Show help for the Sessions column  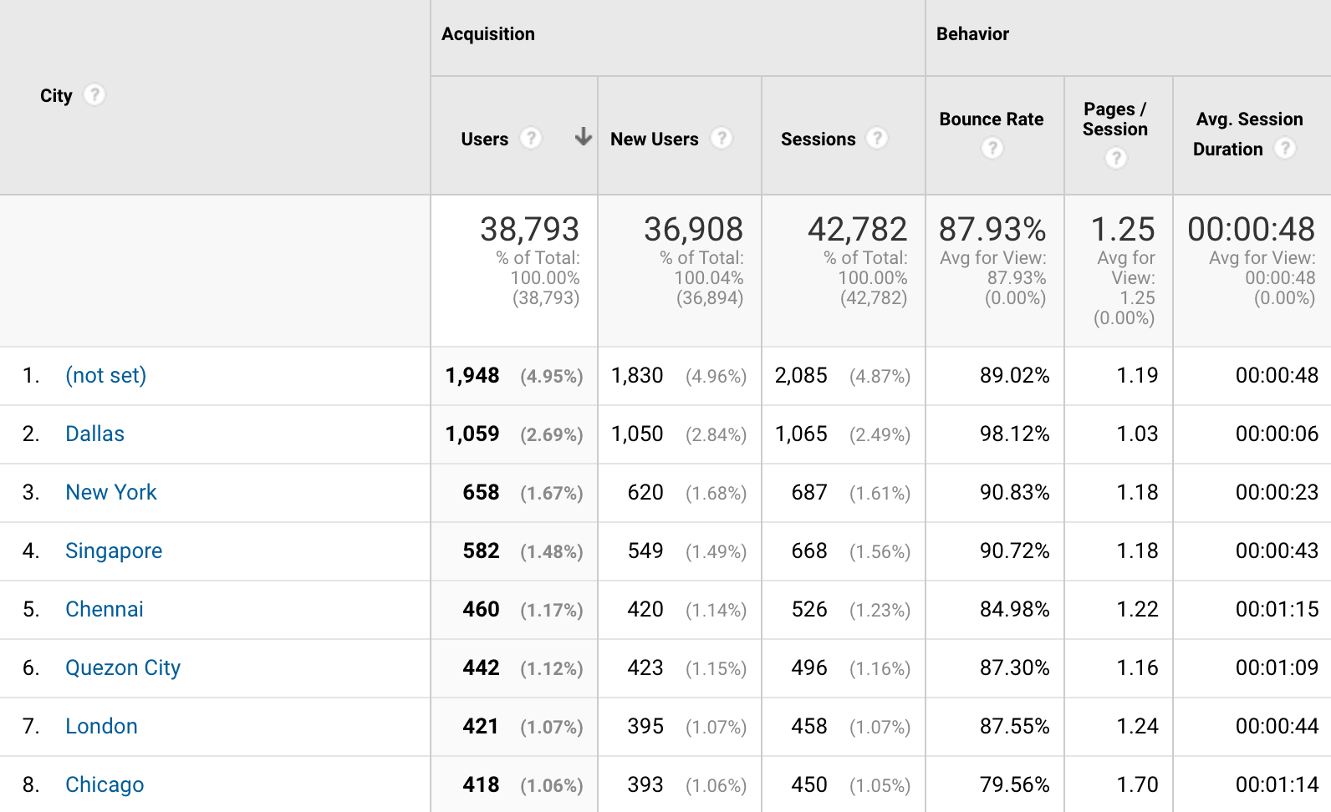[x=877, y=138]
